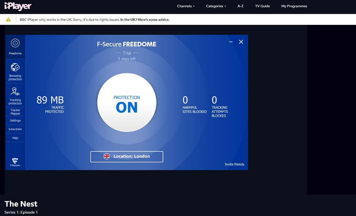
Task: Expand the Channels dropdown menu
Action: (x=186, y=6)
